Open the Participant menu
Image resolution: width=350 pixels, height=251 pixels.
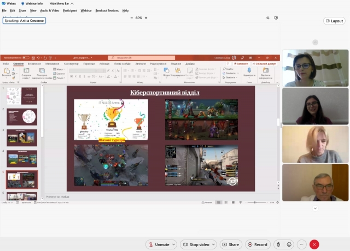click(x=69, y=10)
